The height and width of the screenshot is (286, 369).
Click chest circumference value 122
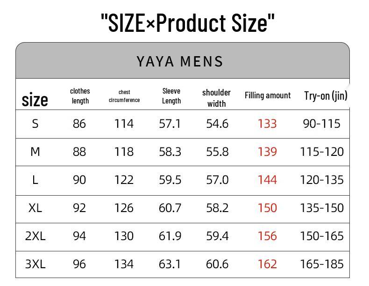[x=124, y=180]
